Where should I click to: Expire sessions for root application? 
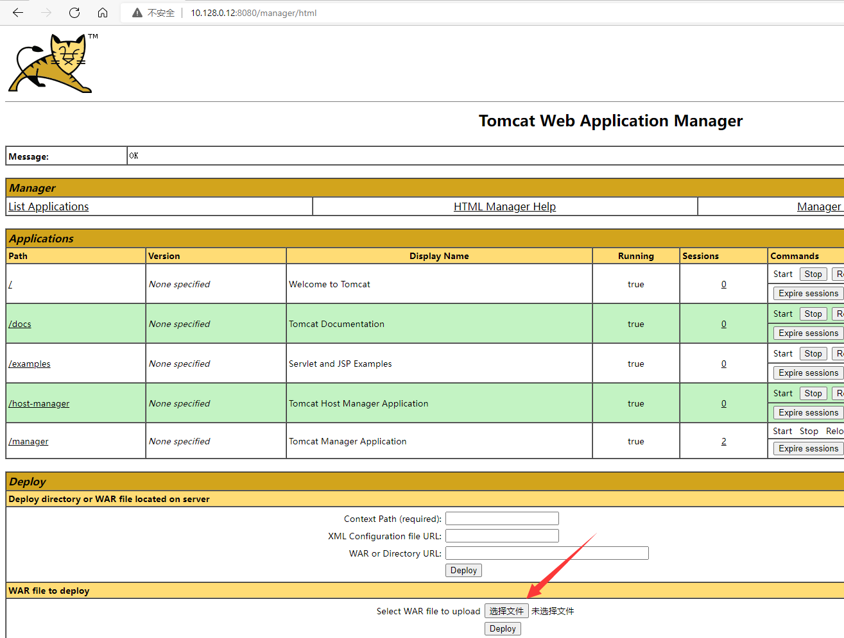(808, 293)
